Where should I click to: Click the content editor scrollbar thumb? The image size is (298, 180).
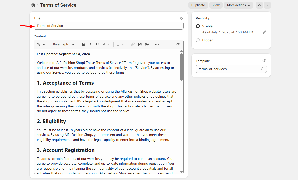[x=181, y=67]
